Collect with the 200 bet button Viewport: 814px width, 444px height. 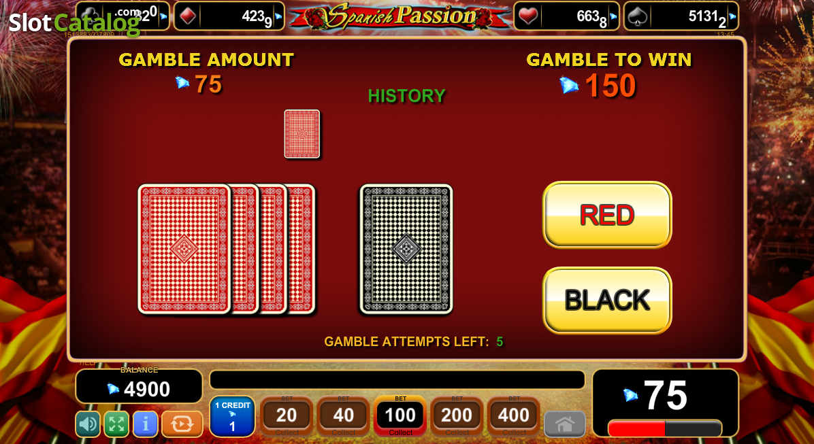point(457,416)
